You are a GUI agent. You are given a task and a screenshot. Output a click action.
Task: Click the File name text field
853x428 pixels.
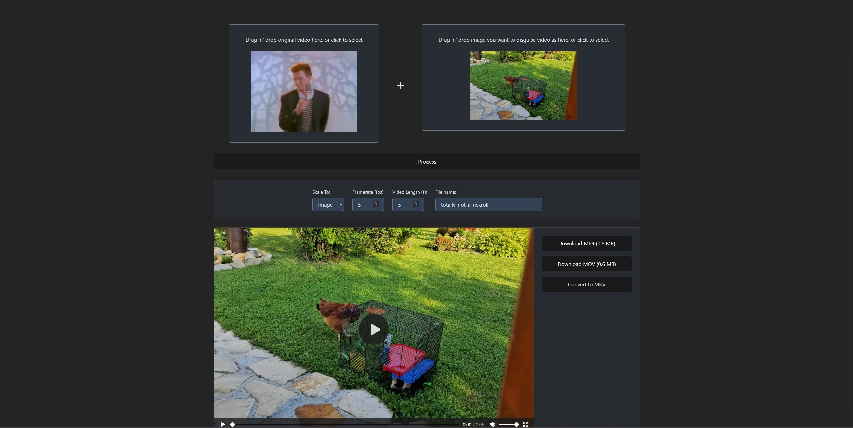click(x=488, y=205)
